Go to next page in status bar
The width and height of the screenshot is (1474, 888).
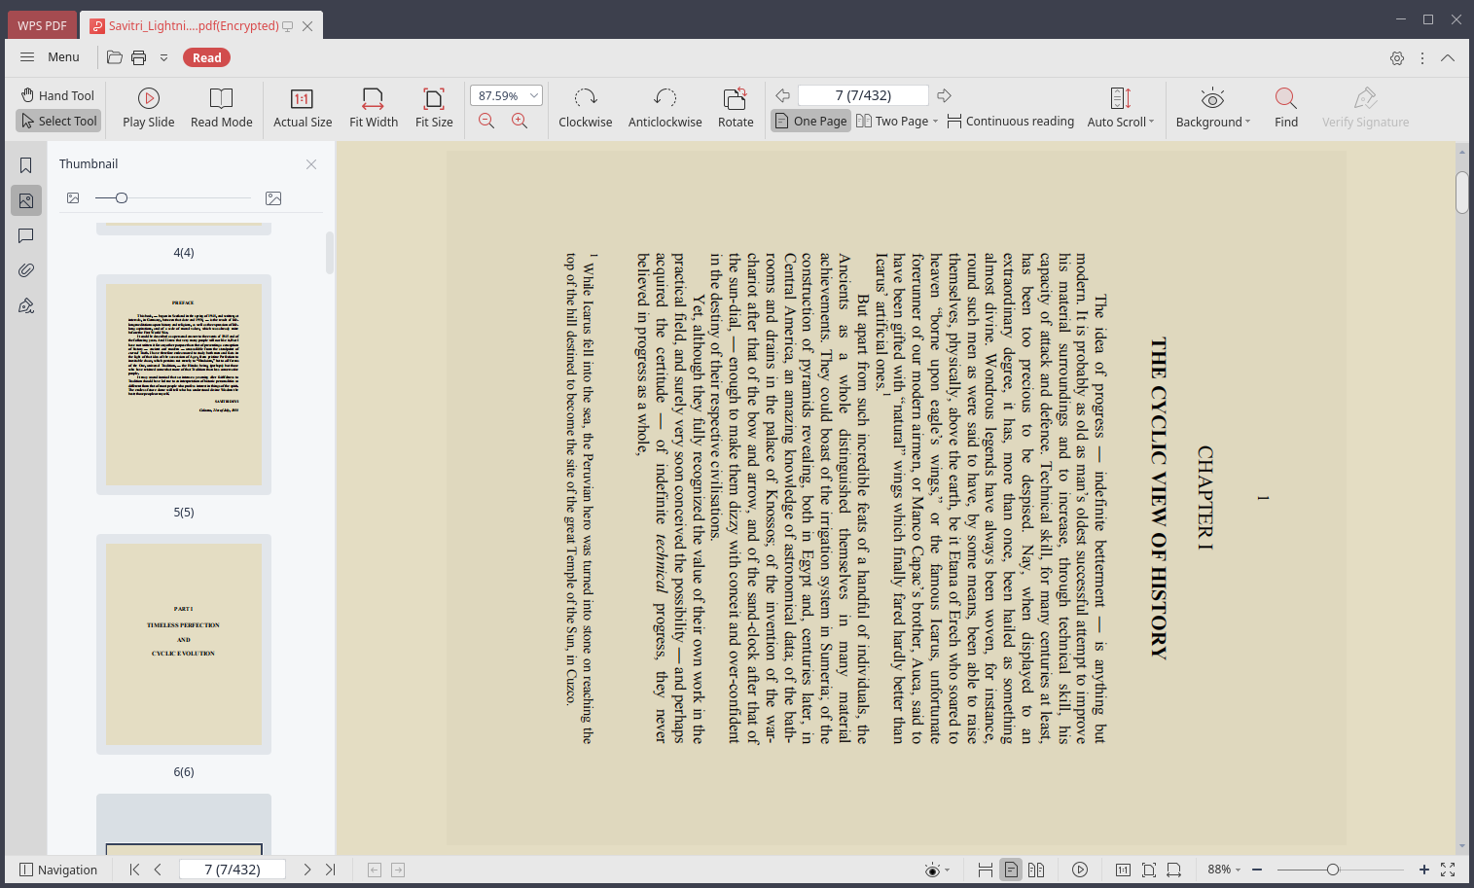coord(307,870)
